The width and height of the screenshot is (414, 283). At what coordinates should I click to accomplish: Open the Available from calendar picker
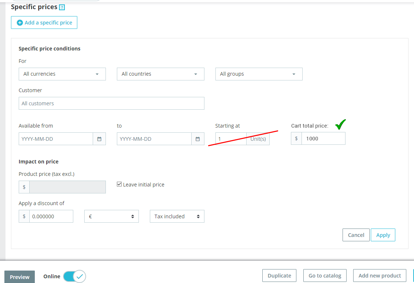tap(99, 139)
